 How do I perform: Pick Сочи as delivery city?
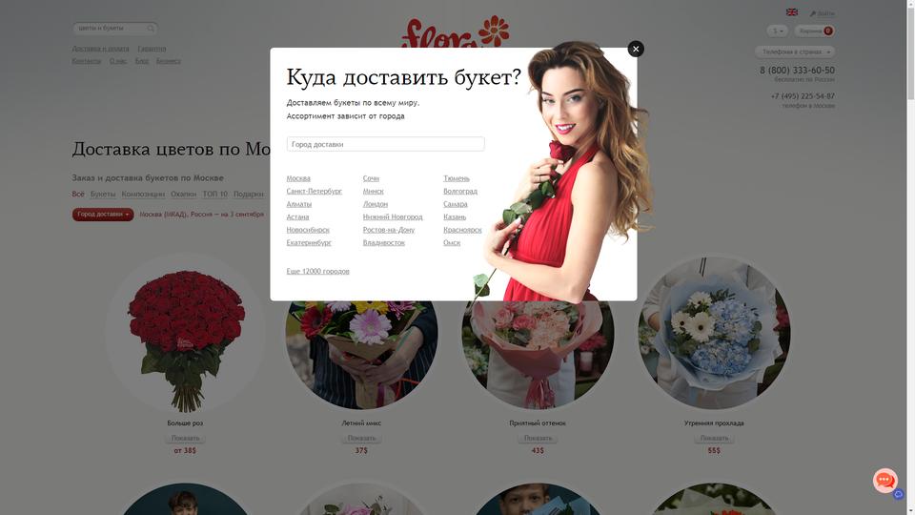[371, 178]
